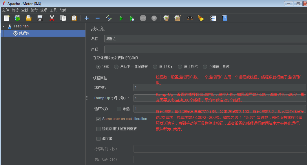Open the Templates icon in toolbar

[17, 18]
